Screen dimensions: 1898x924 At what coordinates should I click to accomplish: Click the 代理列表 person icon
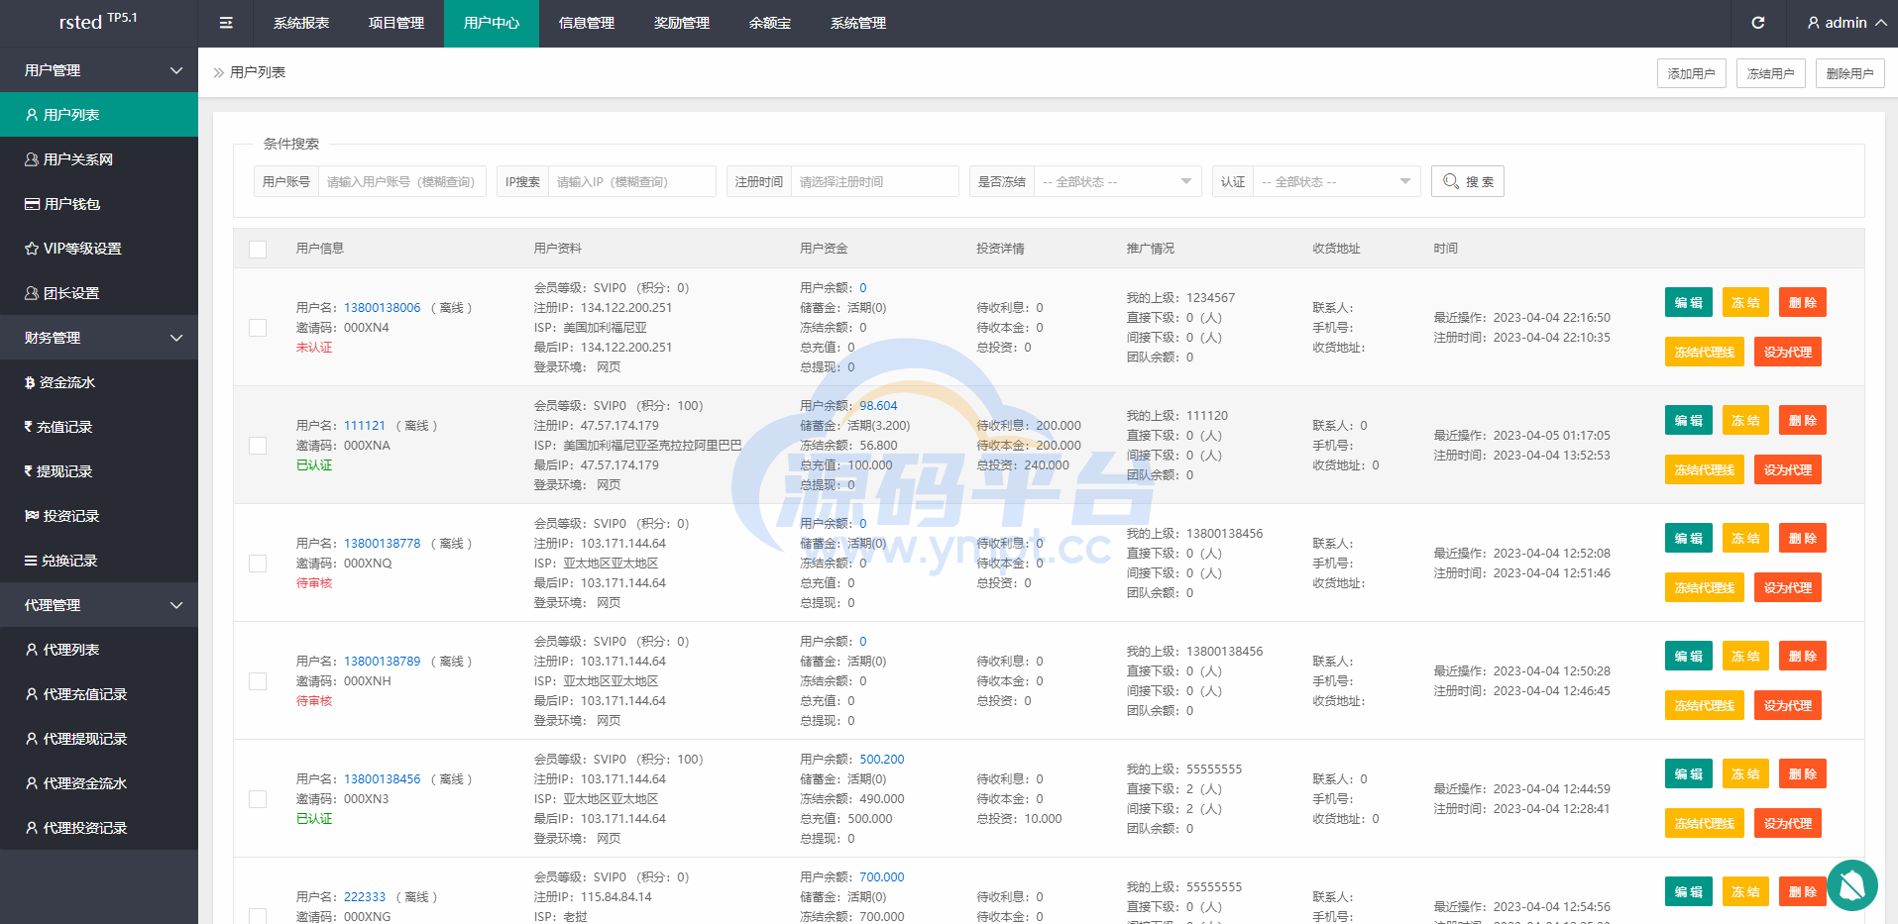coord(32,650)
